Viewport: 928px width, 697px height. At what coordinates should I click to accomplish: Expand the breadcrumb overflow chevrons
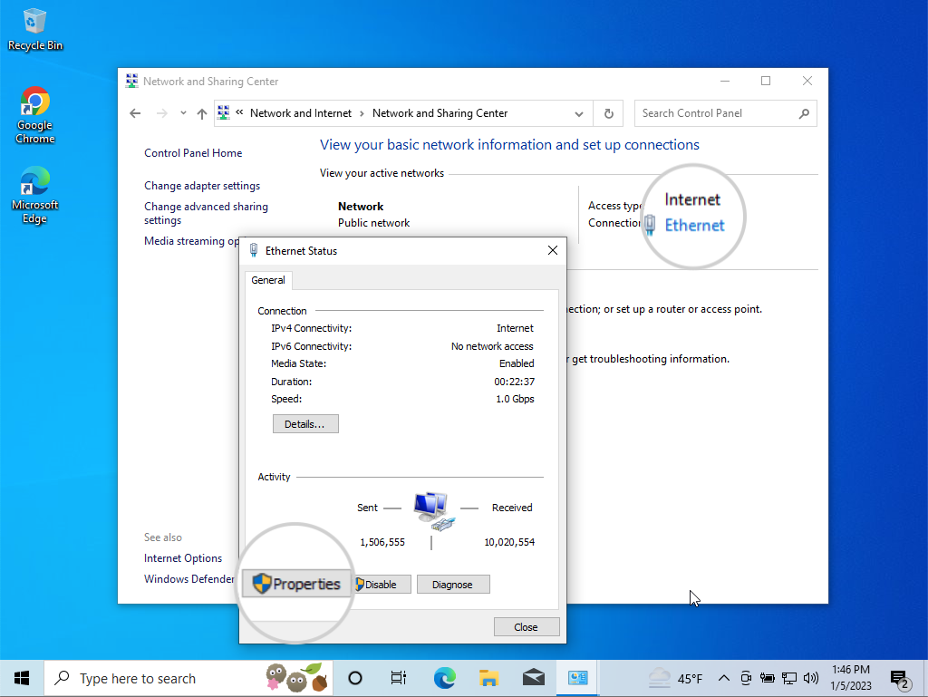click(x=239, y=111)
